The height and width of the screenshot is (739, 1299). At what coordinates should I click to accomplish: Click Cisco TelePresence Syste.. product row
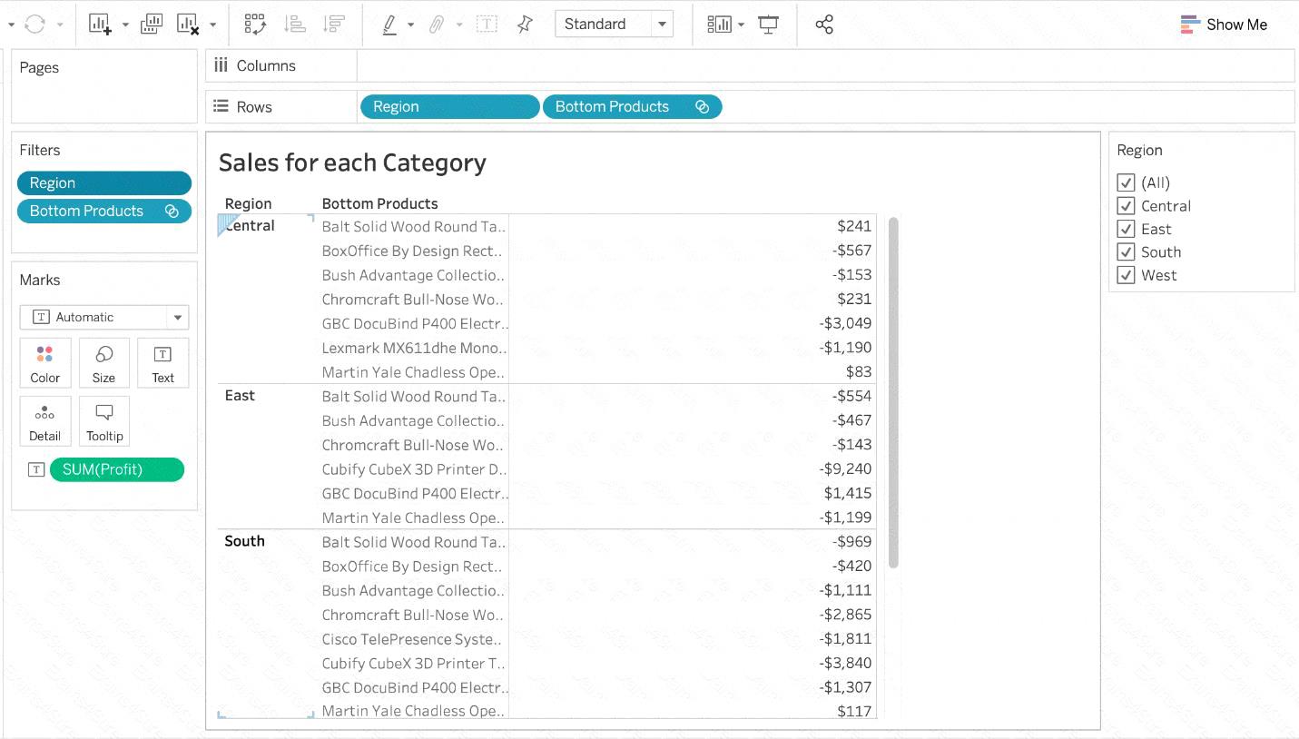pyautogui.click(x=412, y=639)
